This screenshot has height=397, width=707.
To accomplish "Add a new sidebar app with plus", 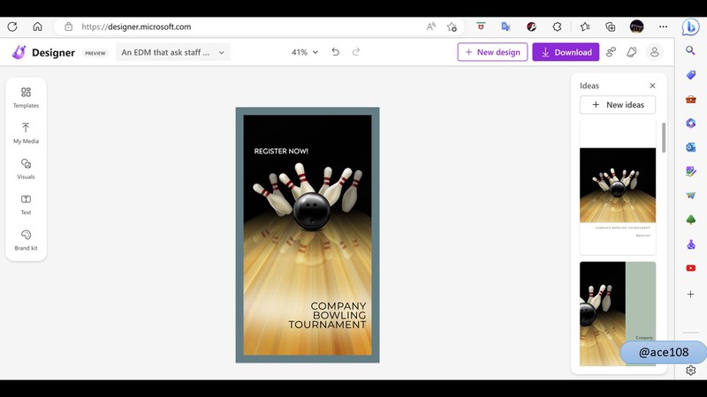I will pyautogui.click(x=690, y=294).
